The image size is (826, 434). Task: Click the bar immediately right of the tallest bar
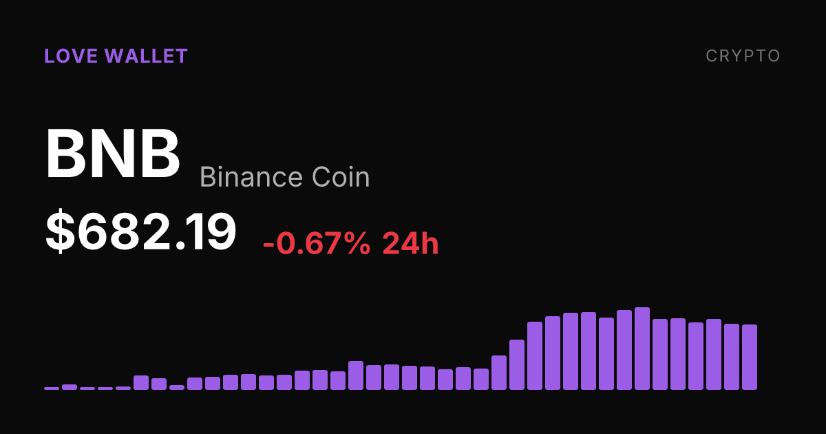click(x=660, y=354)
